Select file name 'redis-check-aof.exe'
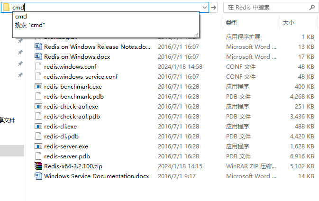 coord(71,106)
